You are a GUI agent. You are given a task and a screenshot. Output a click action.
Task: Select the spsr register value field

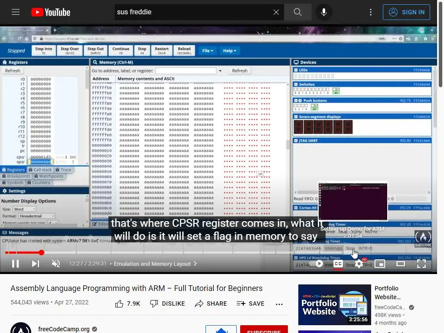coord(40,162)
